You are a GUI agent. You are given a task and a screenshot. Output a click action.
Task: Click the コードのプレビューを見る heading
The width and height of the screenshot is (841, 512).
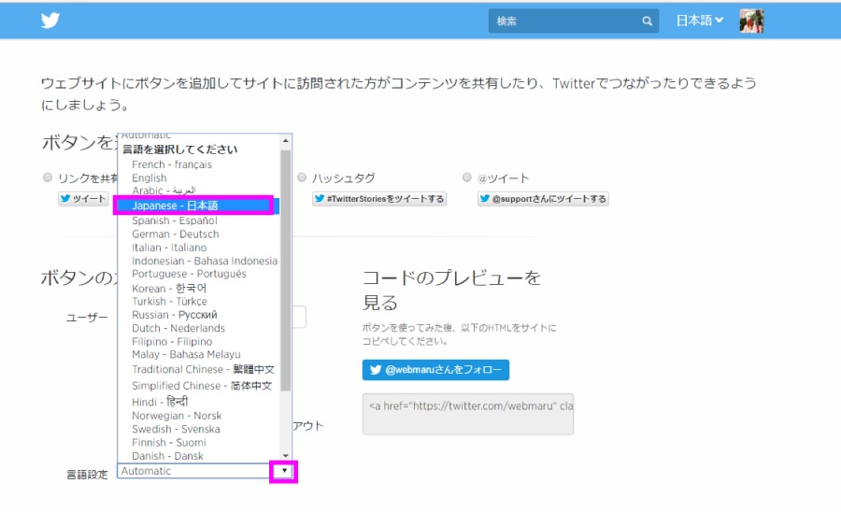(451, 290)
